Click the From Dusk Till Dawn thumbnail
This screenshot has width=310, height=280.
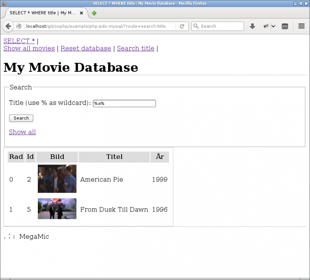click(x=57, y=209)
